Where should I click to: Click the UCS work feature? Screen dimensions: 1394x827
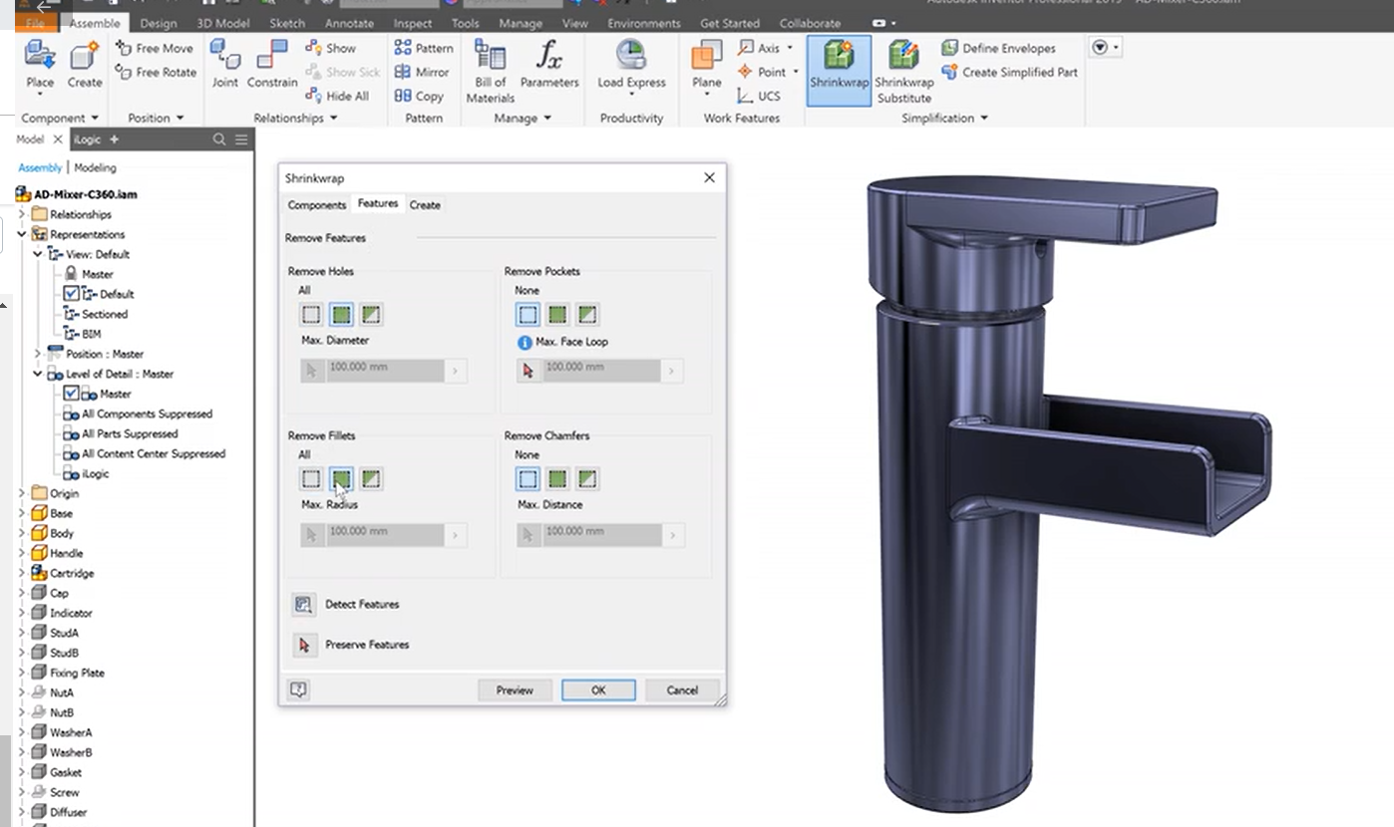(759, 96)
